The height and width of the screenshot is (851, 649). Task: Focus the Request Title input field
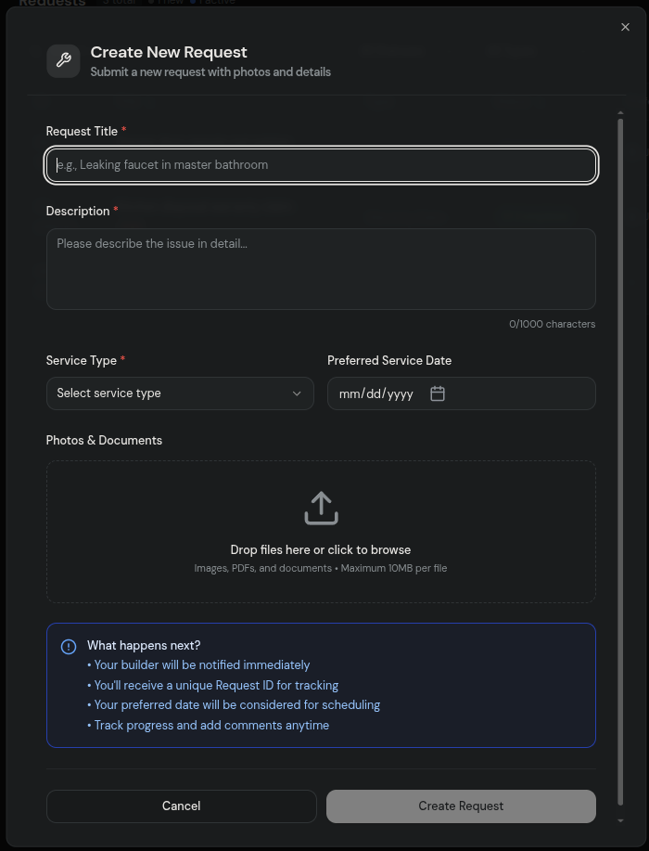(321, 165)
